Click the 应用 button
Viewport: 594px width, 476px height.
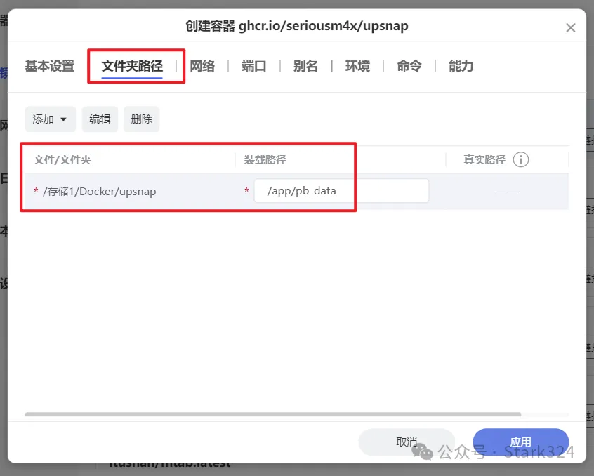[x=520, y=442]
